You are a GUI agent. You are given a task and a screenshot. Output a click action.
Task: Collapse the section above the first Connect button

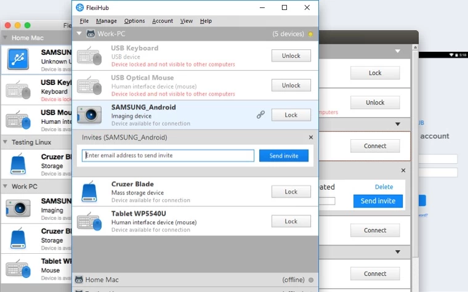click(398, 124)
